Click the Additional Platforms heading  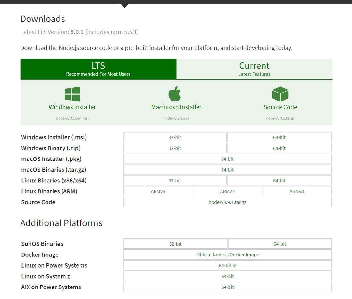[61, 223]
